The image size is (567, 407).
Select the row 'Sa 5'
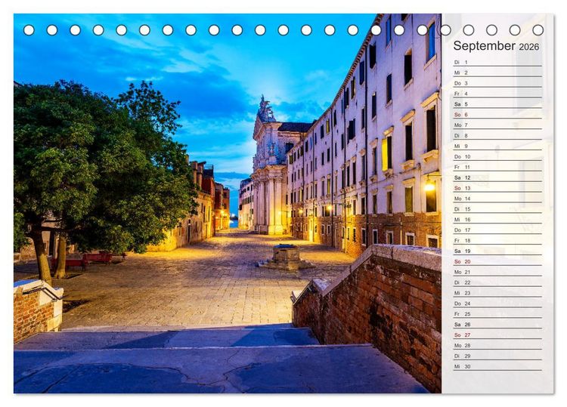coord(497,104)
